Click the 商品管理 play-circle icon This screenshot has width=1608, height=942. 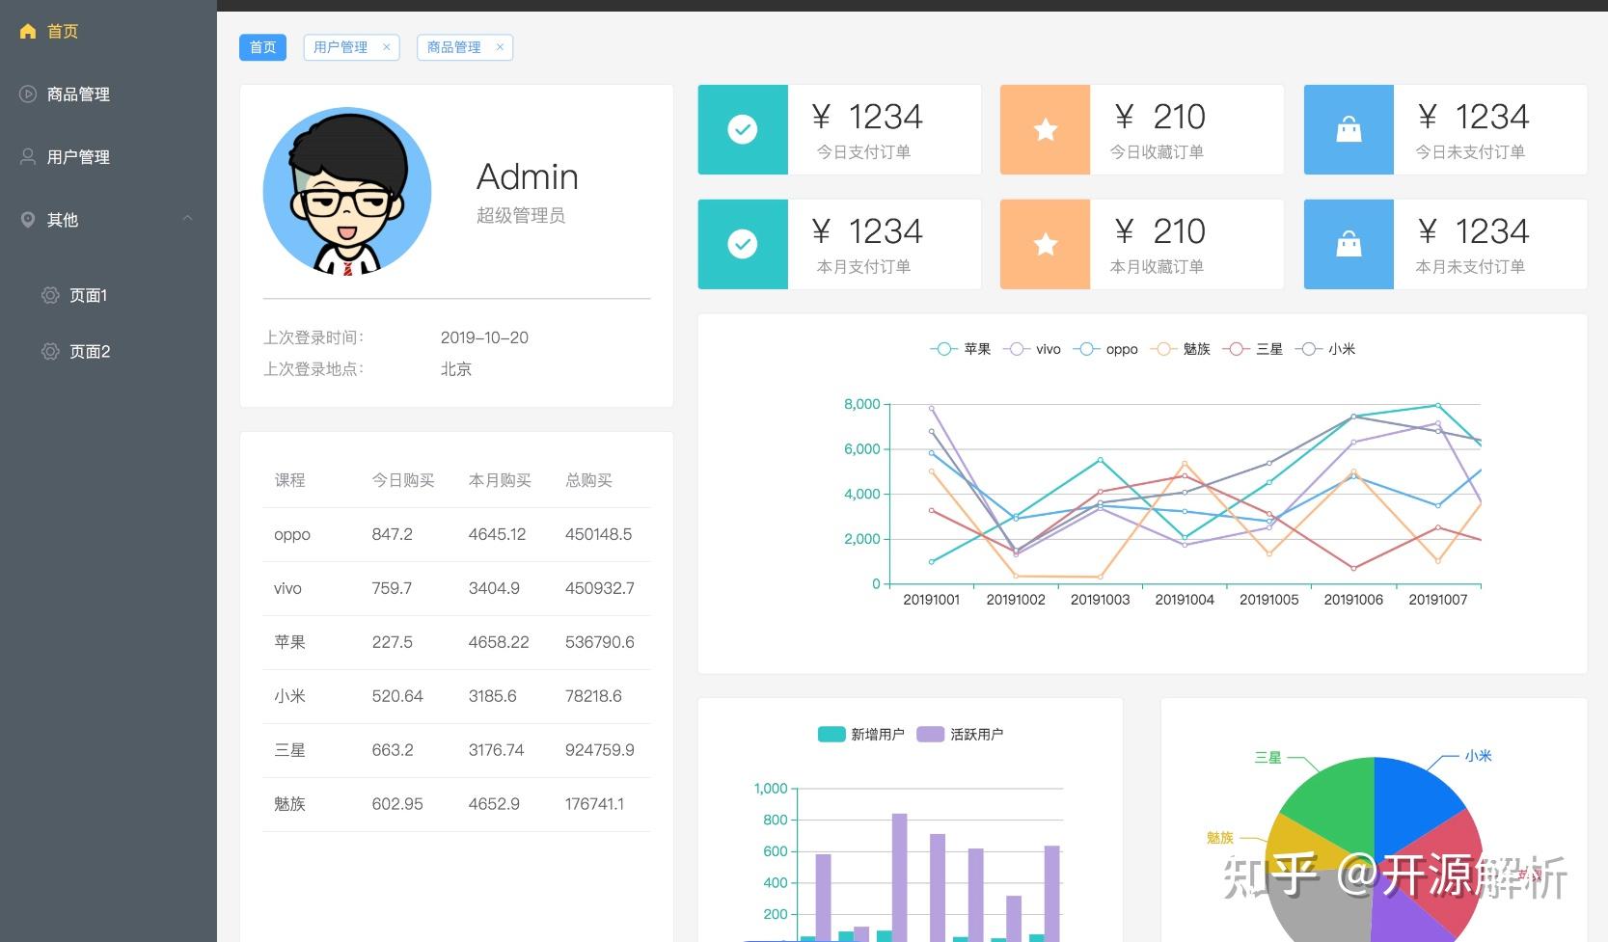click(x=28, y=94)
